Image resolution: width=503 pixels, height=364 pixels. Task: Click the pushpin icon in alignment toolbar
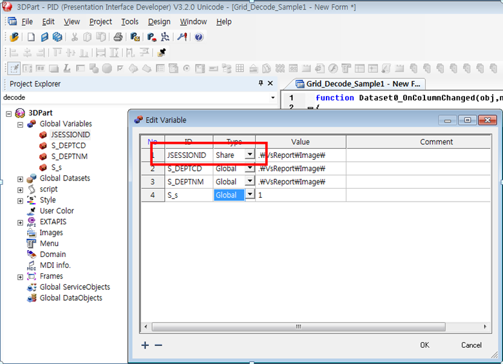tap(162, 53)
